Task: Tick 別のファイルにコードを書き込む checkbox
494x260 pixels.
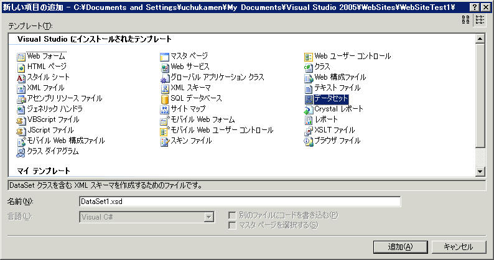Action: tap(232, 215)
